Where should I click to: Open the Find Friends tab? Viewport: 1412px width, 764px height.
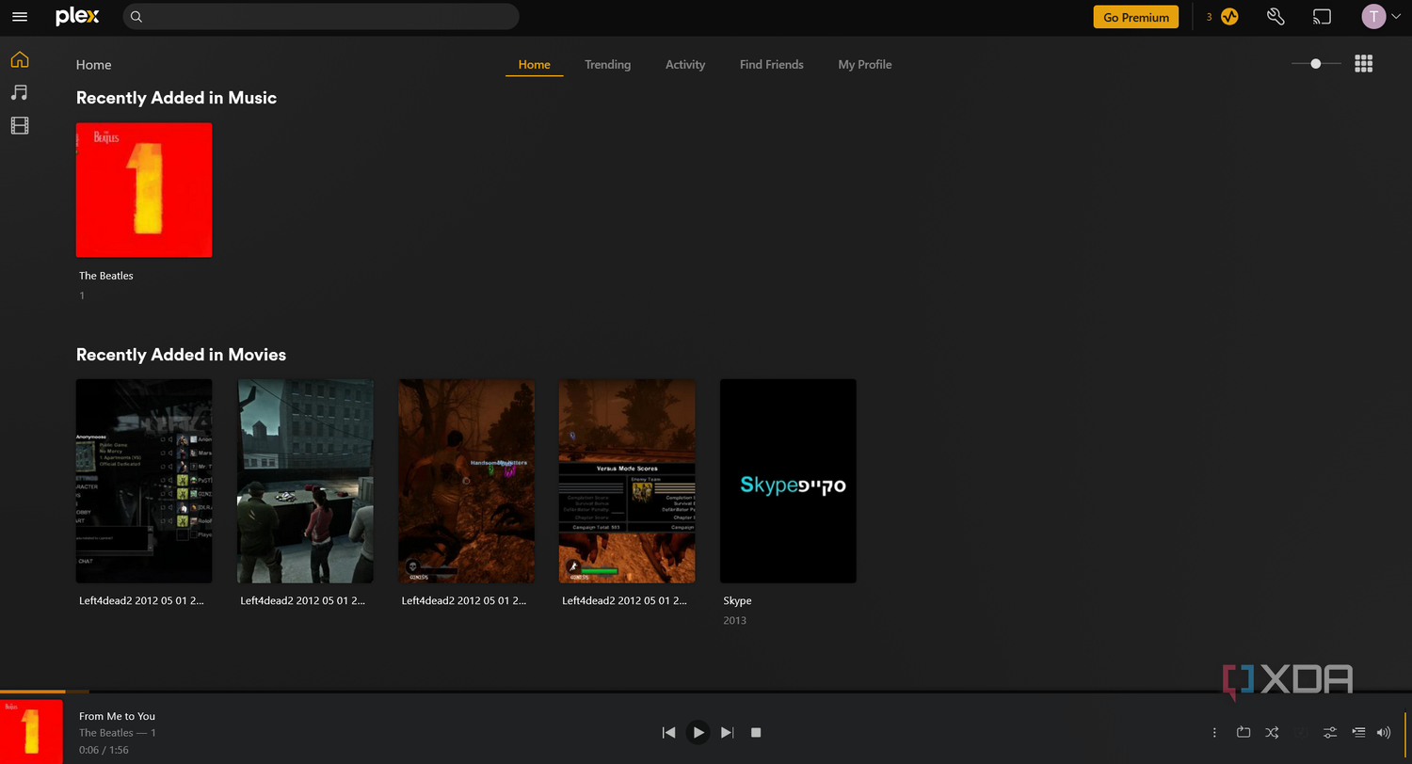tap(772, 64)
